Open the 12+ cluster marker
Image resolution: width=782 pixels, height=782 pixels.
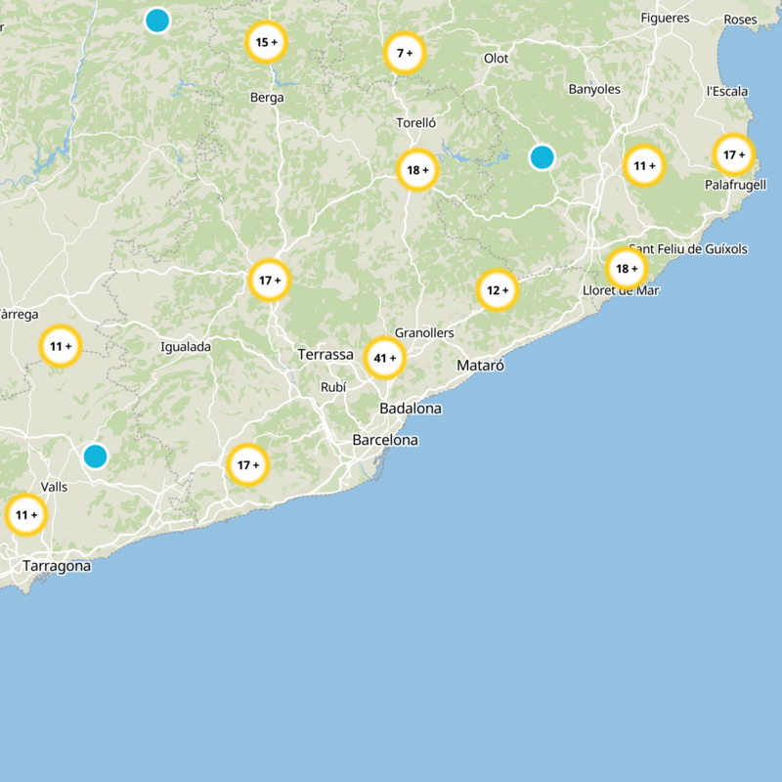click(498, 289)
